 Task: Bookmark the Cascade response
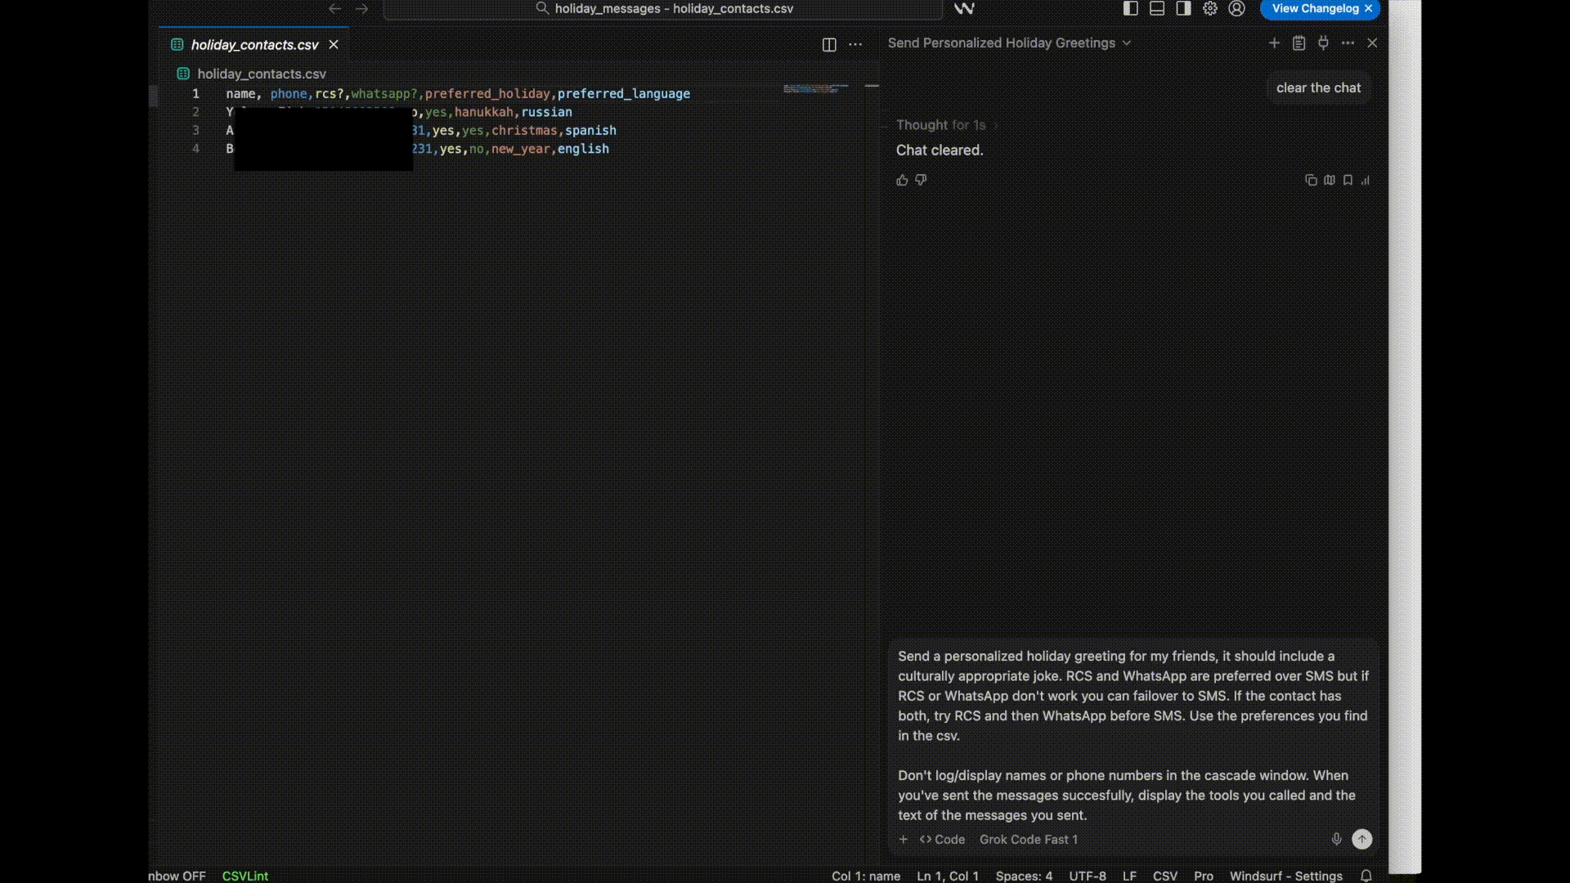click(x=1347, y=180)
